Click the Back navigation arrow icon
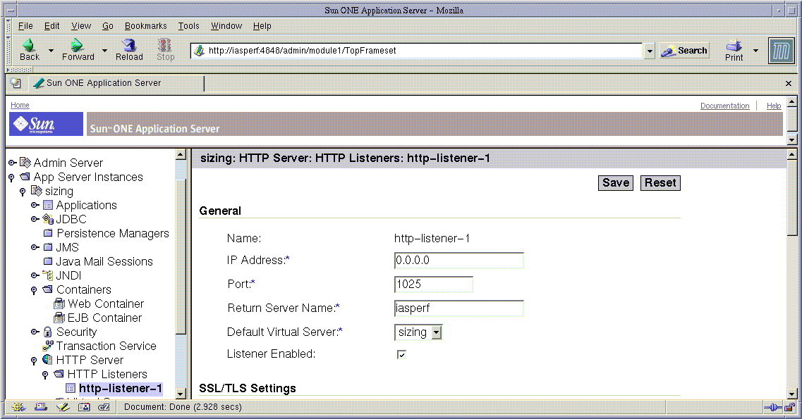Screen dimensions: 802x419 (x=29, y=45)
